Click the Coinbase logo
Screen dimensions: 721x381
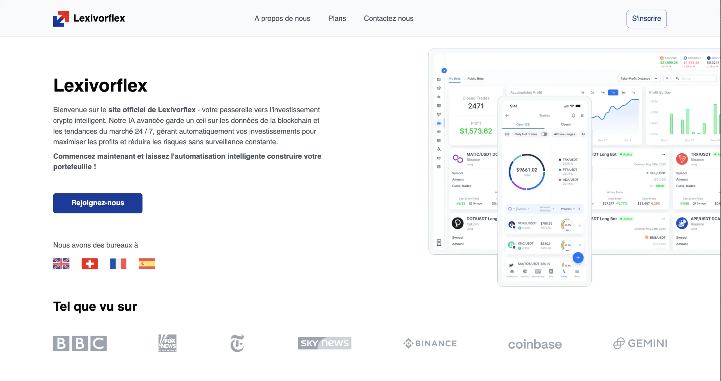coord(535,344)
